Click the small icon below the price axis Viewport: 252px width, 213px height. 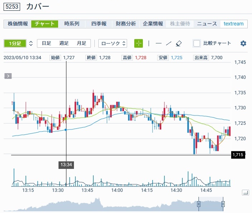tap(245, 193)
